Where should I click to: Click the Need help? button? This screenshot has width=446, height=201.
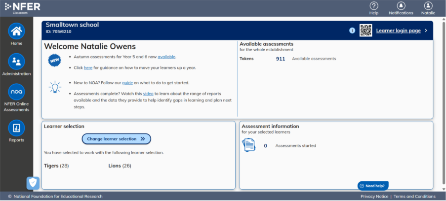click(x=373, y=186)
